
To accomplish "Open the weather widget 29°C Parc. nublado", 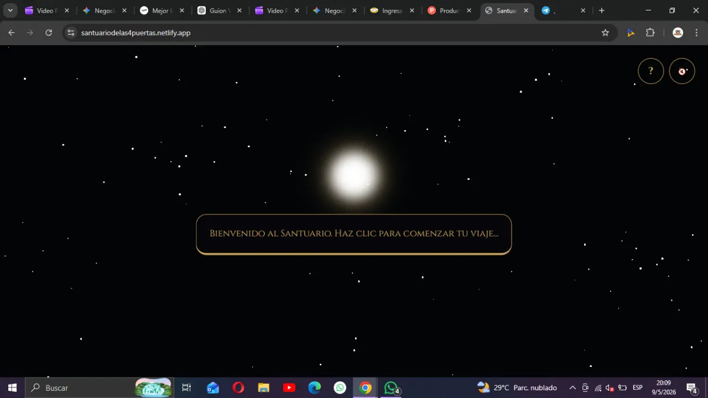I will click(517, 387).
